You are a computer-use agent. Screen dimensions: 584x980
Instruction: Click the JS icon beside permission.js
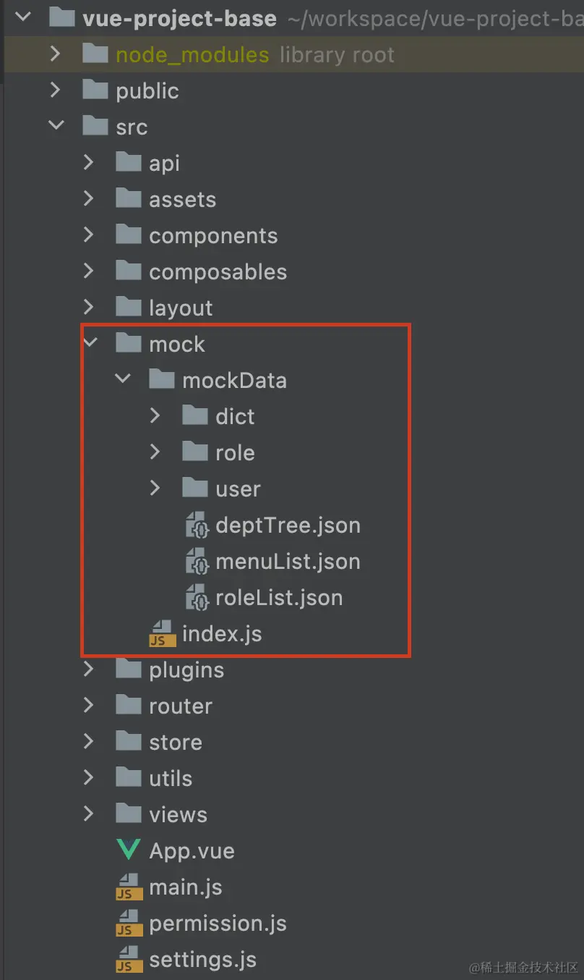click(x=128, y=923)
